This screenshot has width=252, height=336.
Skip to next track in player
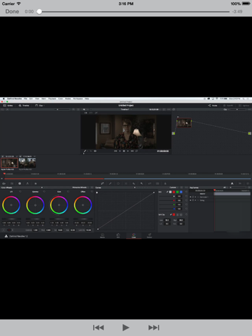tap(154, 328)
